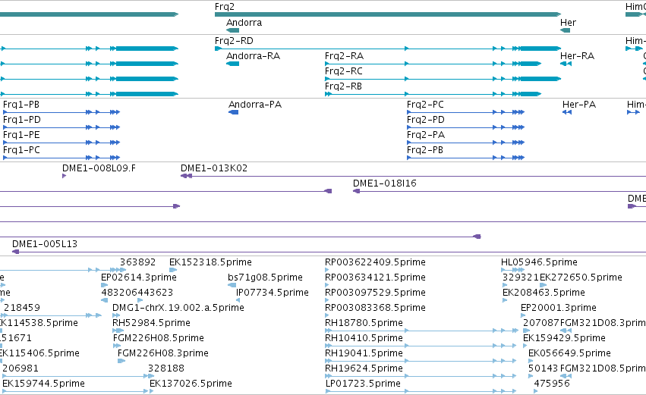Select the 206981 alignment label
Image resolution: width=646 pixels, height=395 pixels.
click(20, 368)
